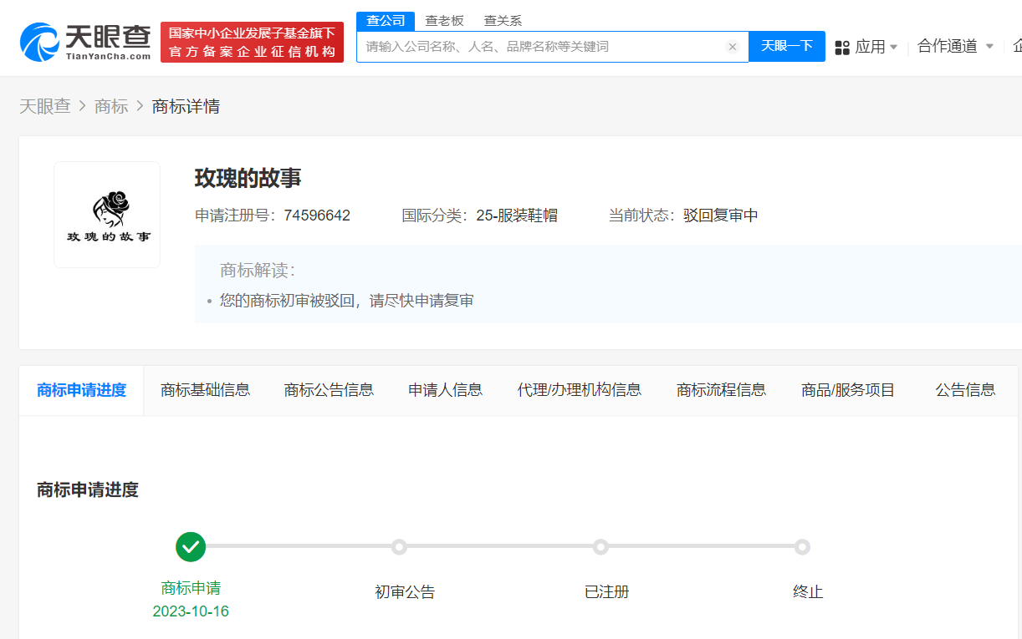Click the green checkmark progress step

pos(191,547)
